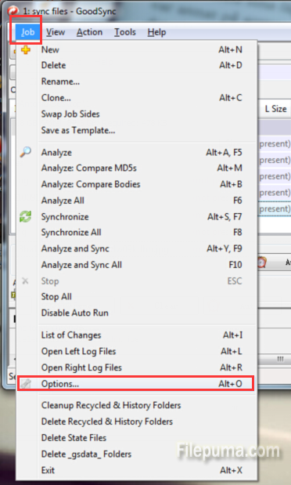Click the grayed Stop entry
The height and width of the screenshot is (485, 291).
(x=137, y=281)
